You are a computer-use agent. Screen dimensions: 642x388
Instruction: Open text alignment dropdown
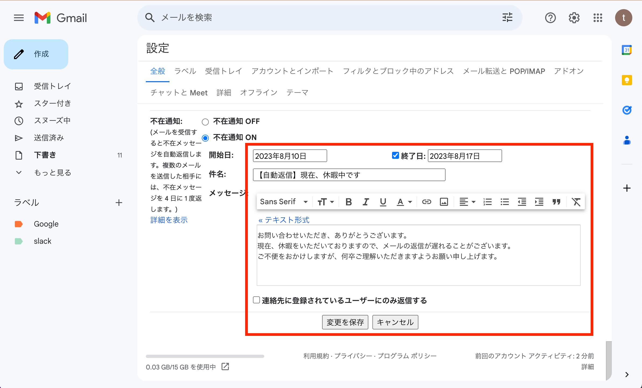click(467, 202)
